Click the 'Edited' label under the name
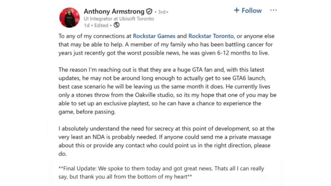Viewport: 331px width, 186px height. (x=101, y=25)
